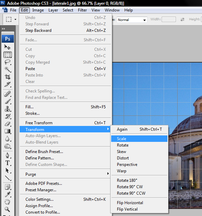Viewport: 202px width, 216px height.
Task: Open the Normal style dropdown
Action: (x=132, y=20)
